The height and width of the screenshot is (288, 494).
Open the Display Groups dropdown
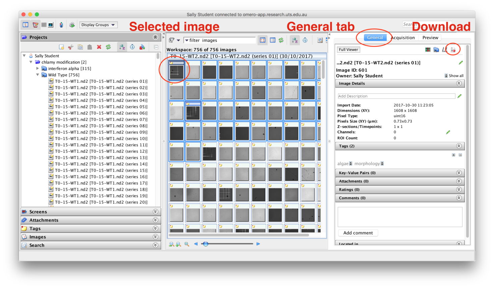pos(98,25)
